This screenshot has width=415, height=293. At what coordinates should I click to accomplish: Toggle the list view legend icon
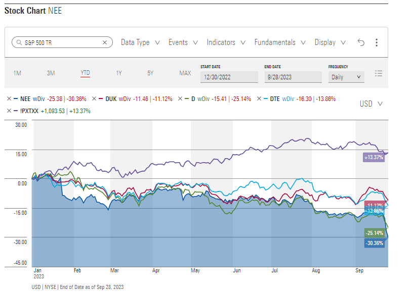[379, 73]
